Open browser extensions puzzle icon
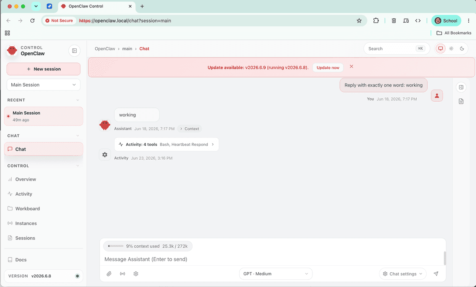 (x=376, y=21)
